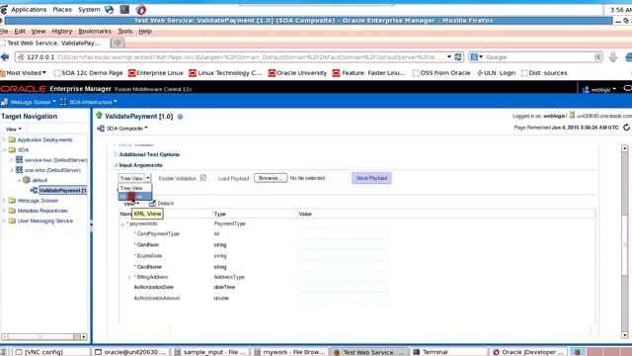Switch to the Terminal taskbar window
This screenshot has width=632, height=356.
coord(448,352)
